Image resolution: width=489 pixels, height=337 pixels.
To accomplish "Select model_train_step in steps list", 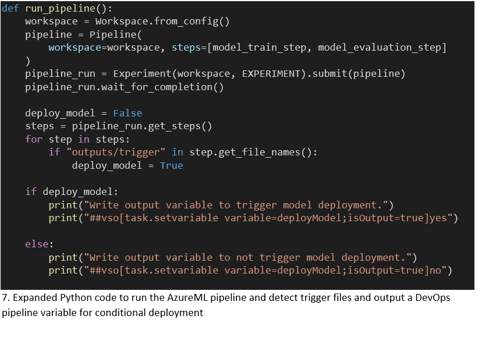I will (259, 47).
